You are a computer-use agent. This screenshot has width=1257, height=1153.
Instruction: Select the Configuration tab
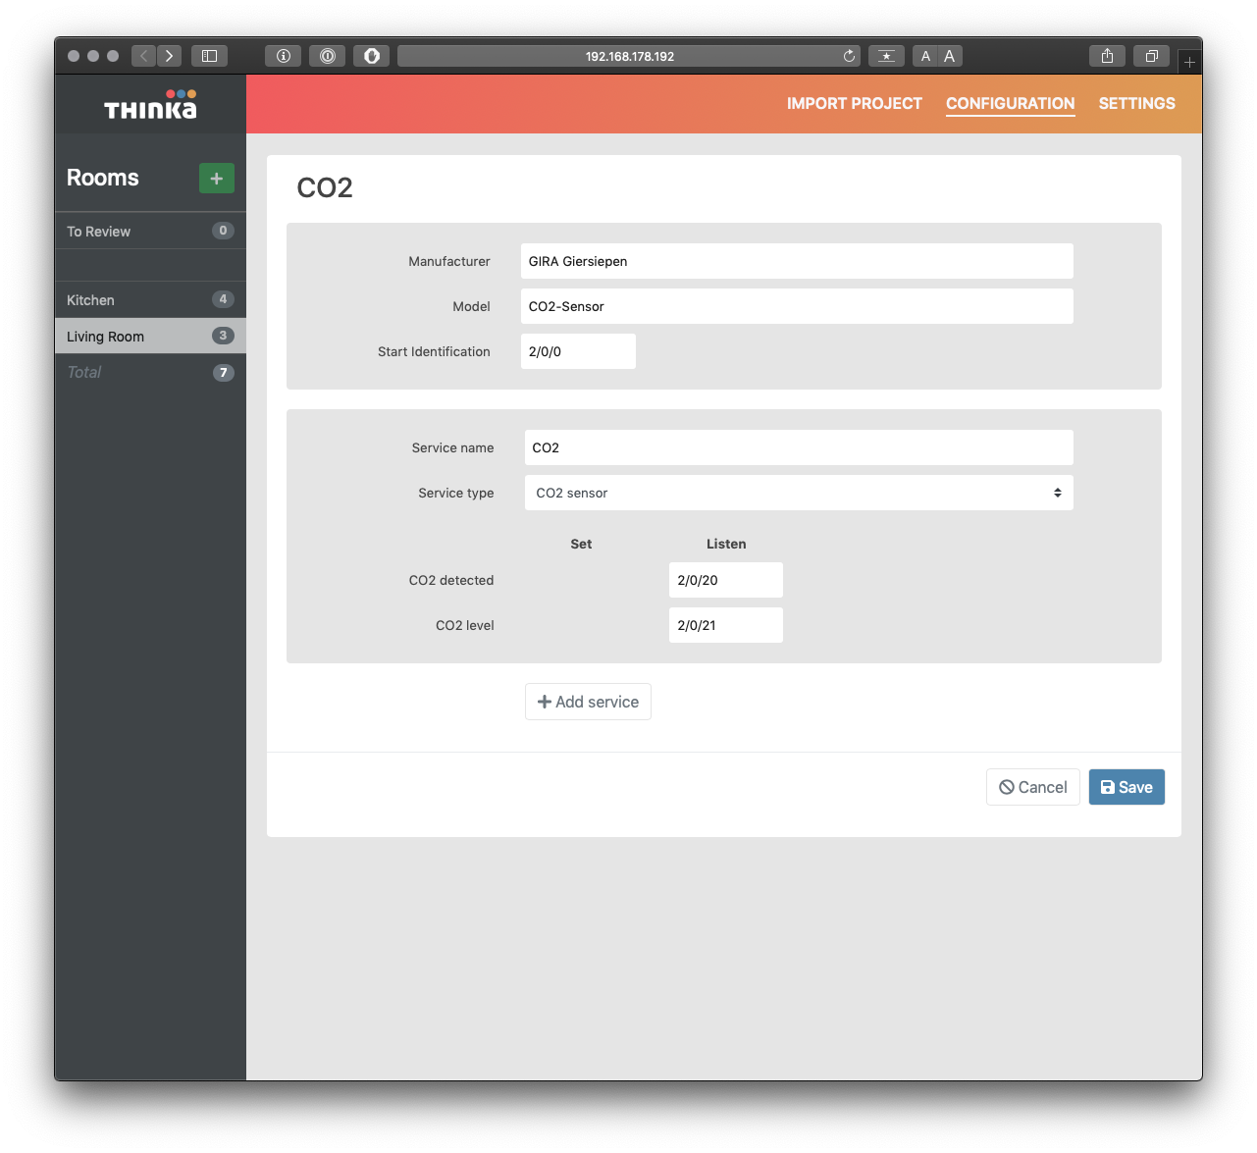[x=1010, y=103]
